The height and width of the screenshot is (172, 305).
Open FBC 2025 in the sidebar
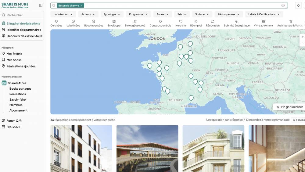click(11, 127)
